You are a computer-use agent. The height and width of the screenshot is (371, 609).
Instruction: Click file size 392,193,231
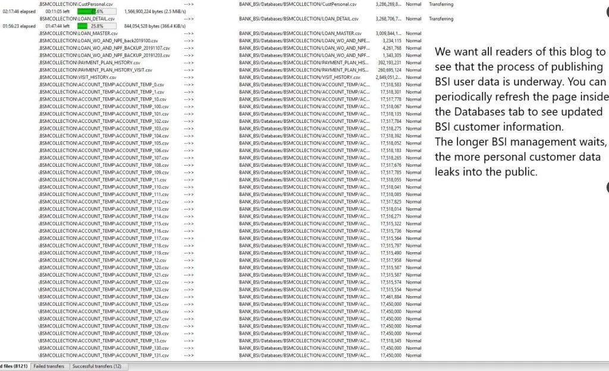pos(390,62)
